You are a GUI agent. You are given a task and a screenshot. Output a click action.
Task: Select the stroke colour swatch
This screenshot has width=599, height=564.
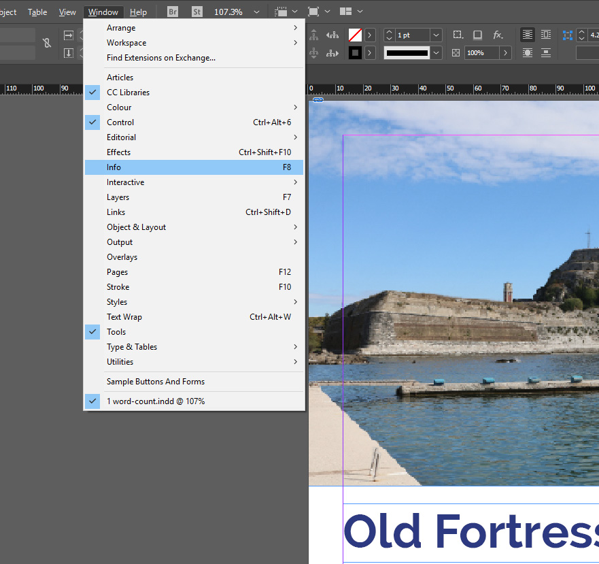point(354,52)
